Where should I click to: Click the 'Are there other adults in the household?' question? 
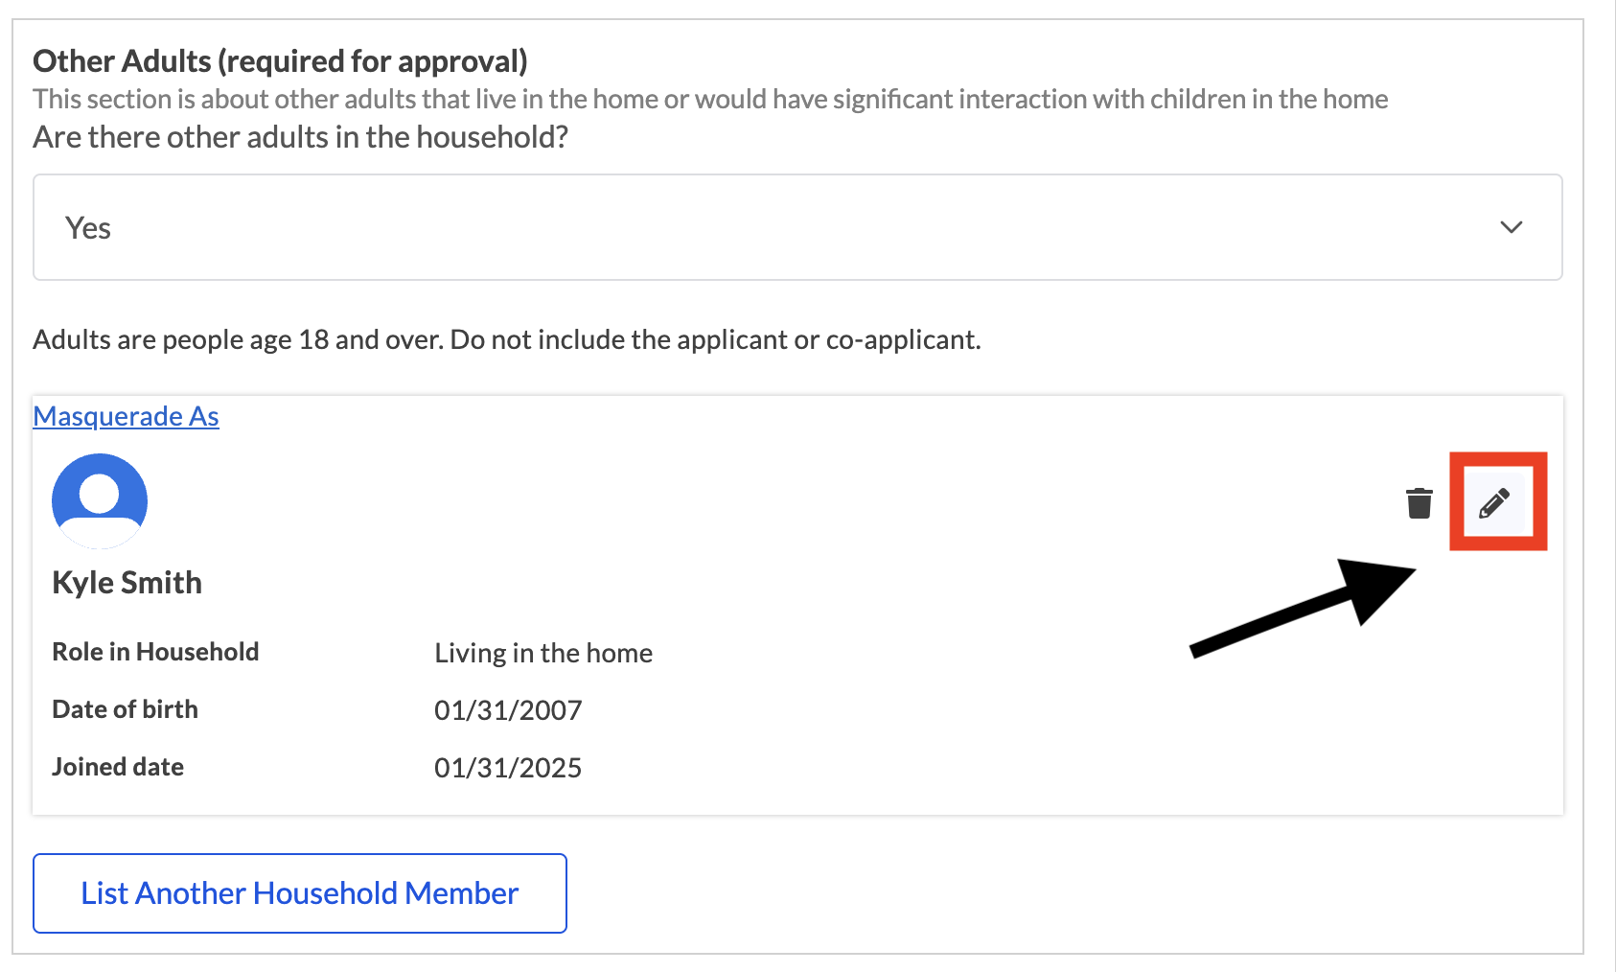300,137
